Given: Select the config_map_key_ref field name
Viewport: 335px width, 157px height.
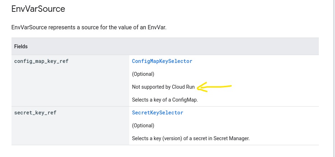Looking at the screenshot, I should coord(41,61).
